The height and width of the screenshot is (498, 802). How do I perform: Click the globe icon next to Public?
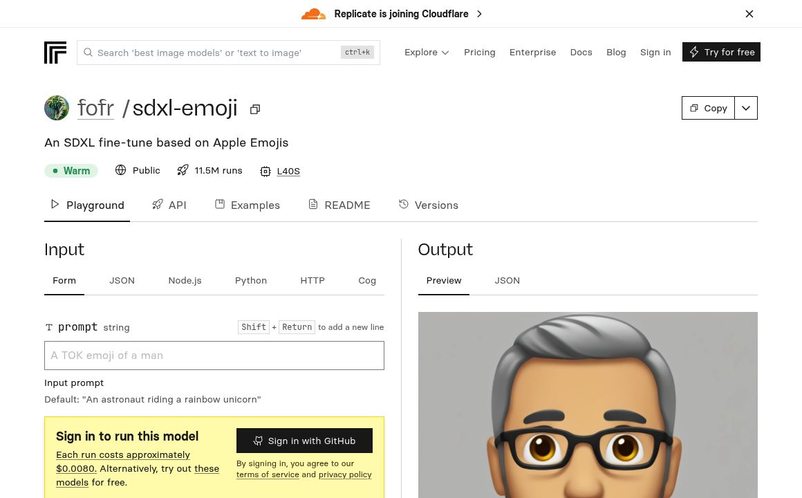tap(121, 170)
